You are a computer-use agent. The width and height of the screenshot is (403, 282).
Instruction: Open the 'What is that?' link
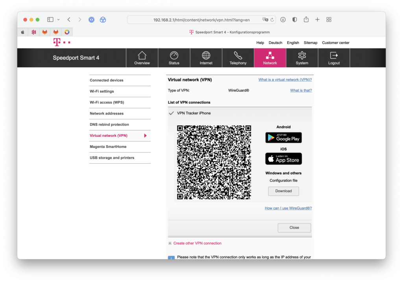coord(301,90)
